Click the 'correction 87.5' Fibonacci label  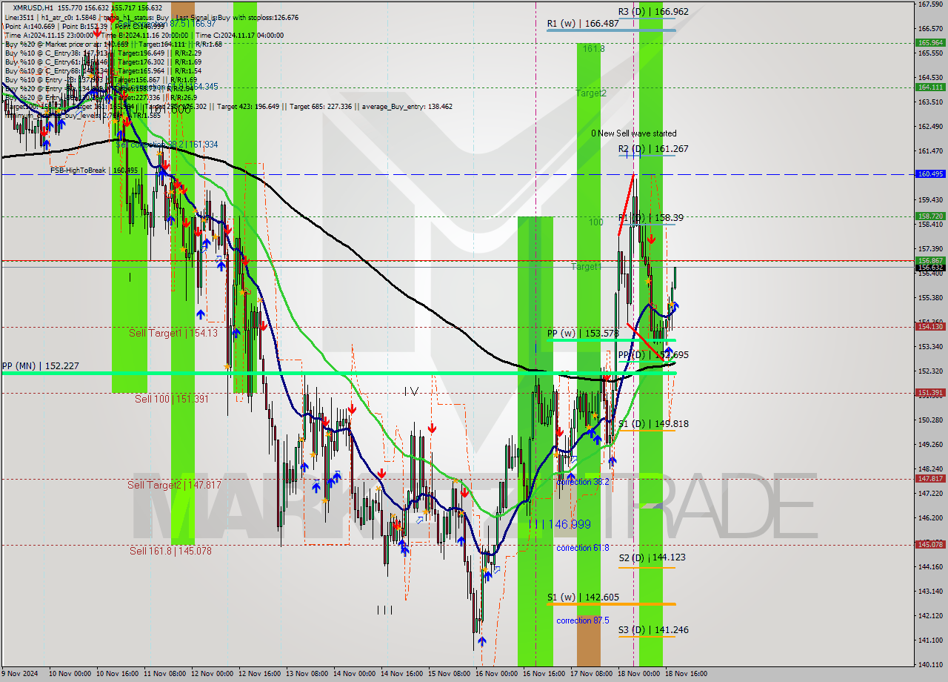coord(583,620)
